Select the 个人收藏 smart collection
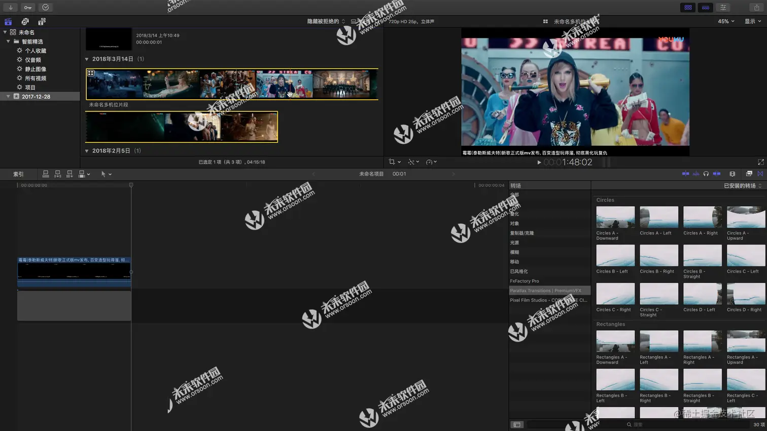 point(36,51)
